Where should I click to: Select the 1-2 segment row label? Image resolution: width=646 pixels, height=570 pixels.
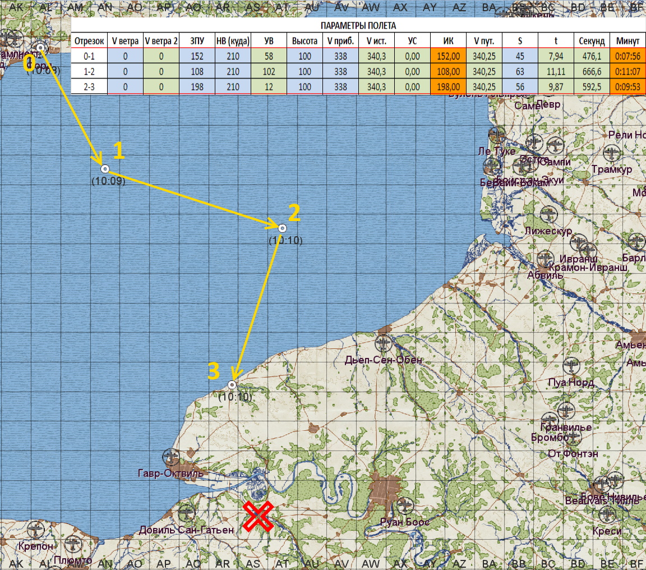tap(89, 71)
